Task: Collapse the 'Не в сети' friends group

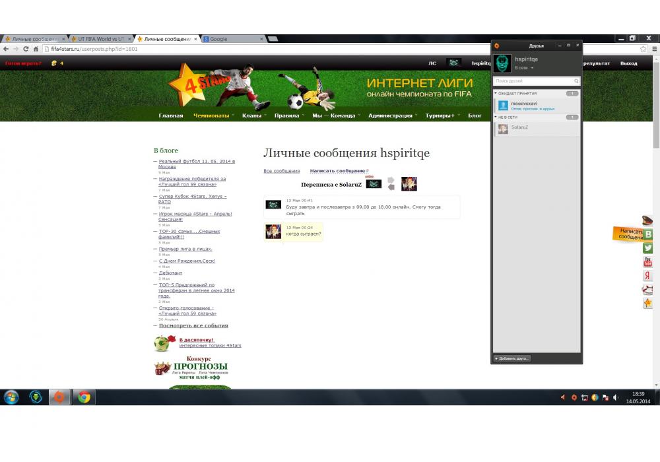Action: [x=496, y=117]
